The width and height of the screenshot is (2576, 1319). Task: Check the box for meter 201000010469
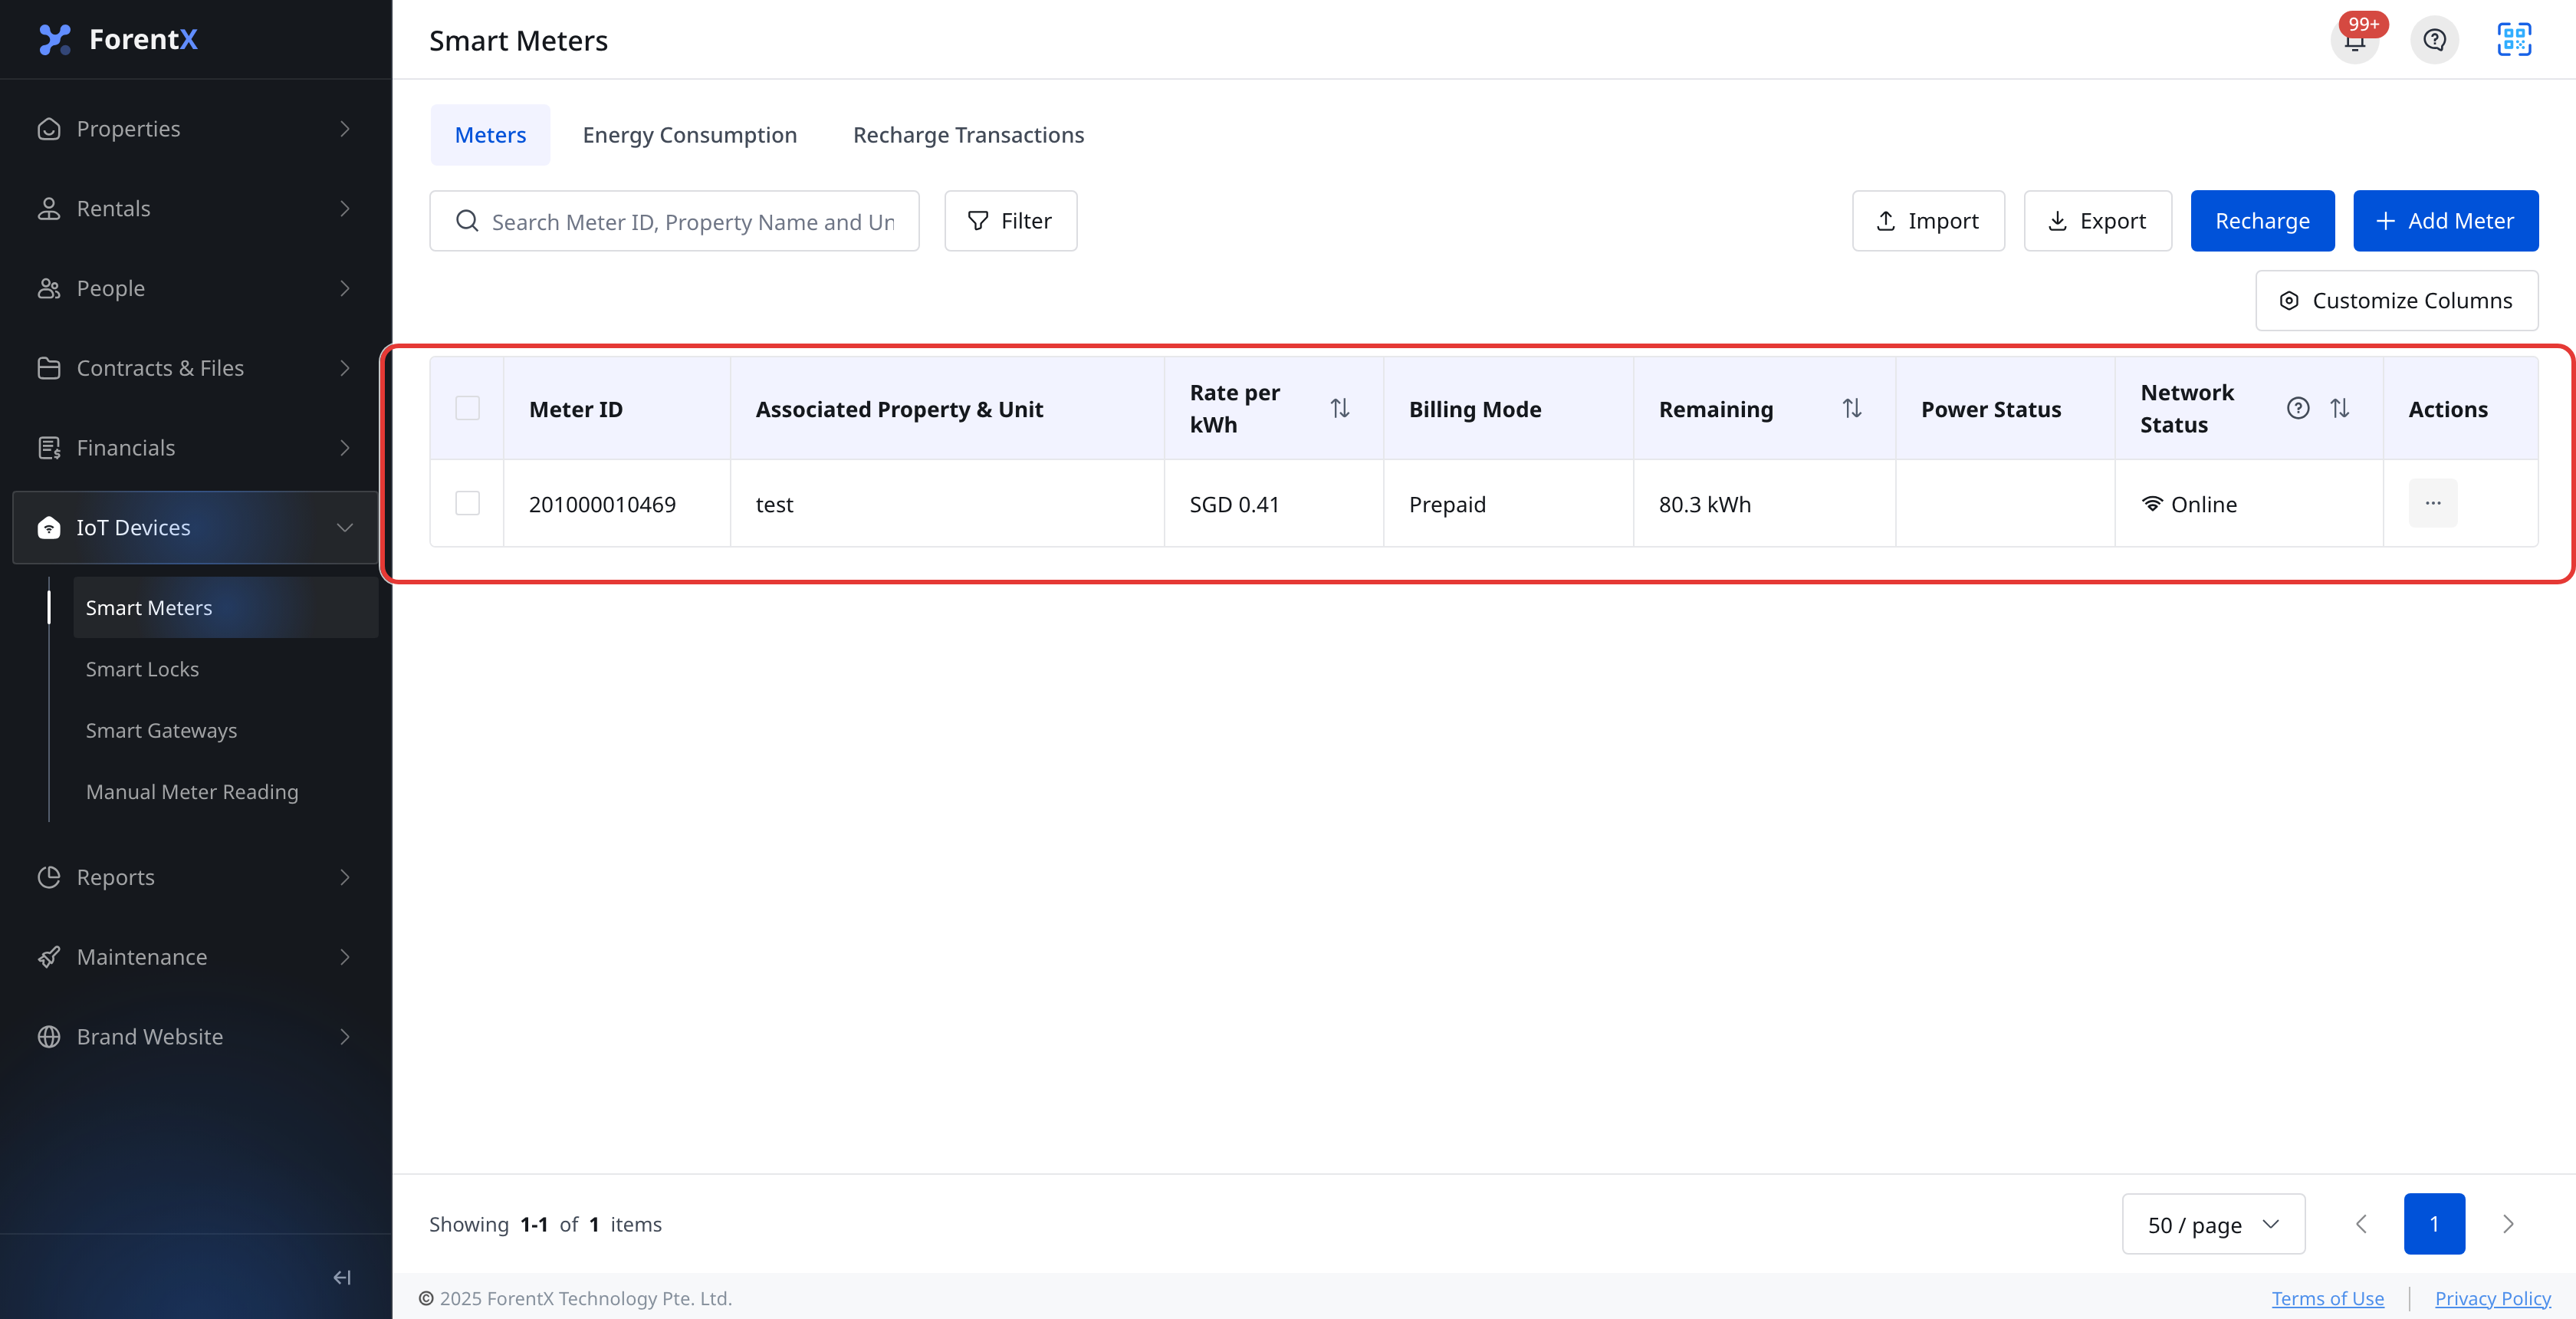click(x=467, y=503)
